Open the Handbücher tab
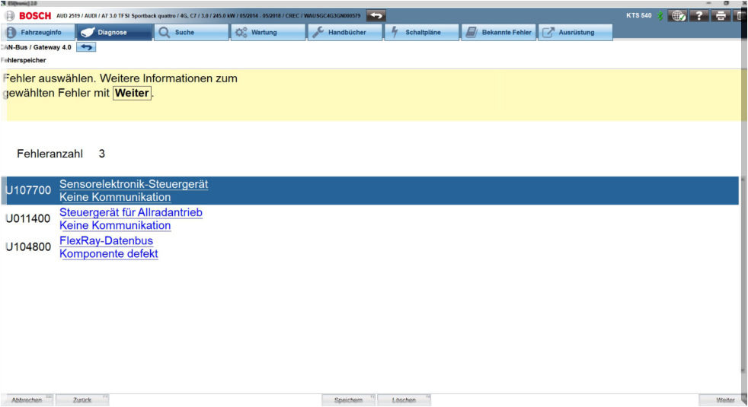This screenshot has height=407, width=748. coord(345,33)
